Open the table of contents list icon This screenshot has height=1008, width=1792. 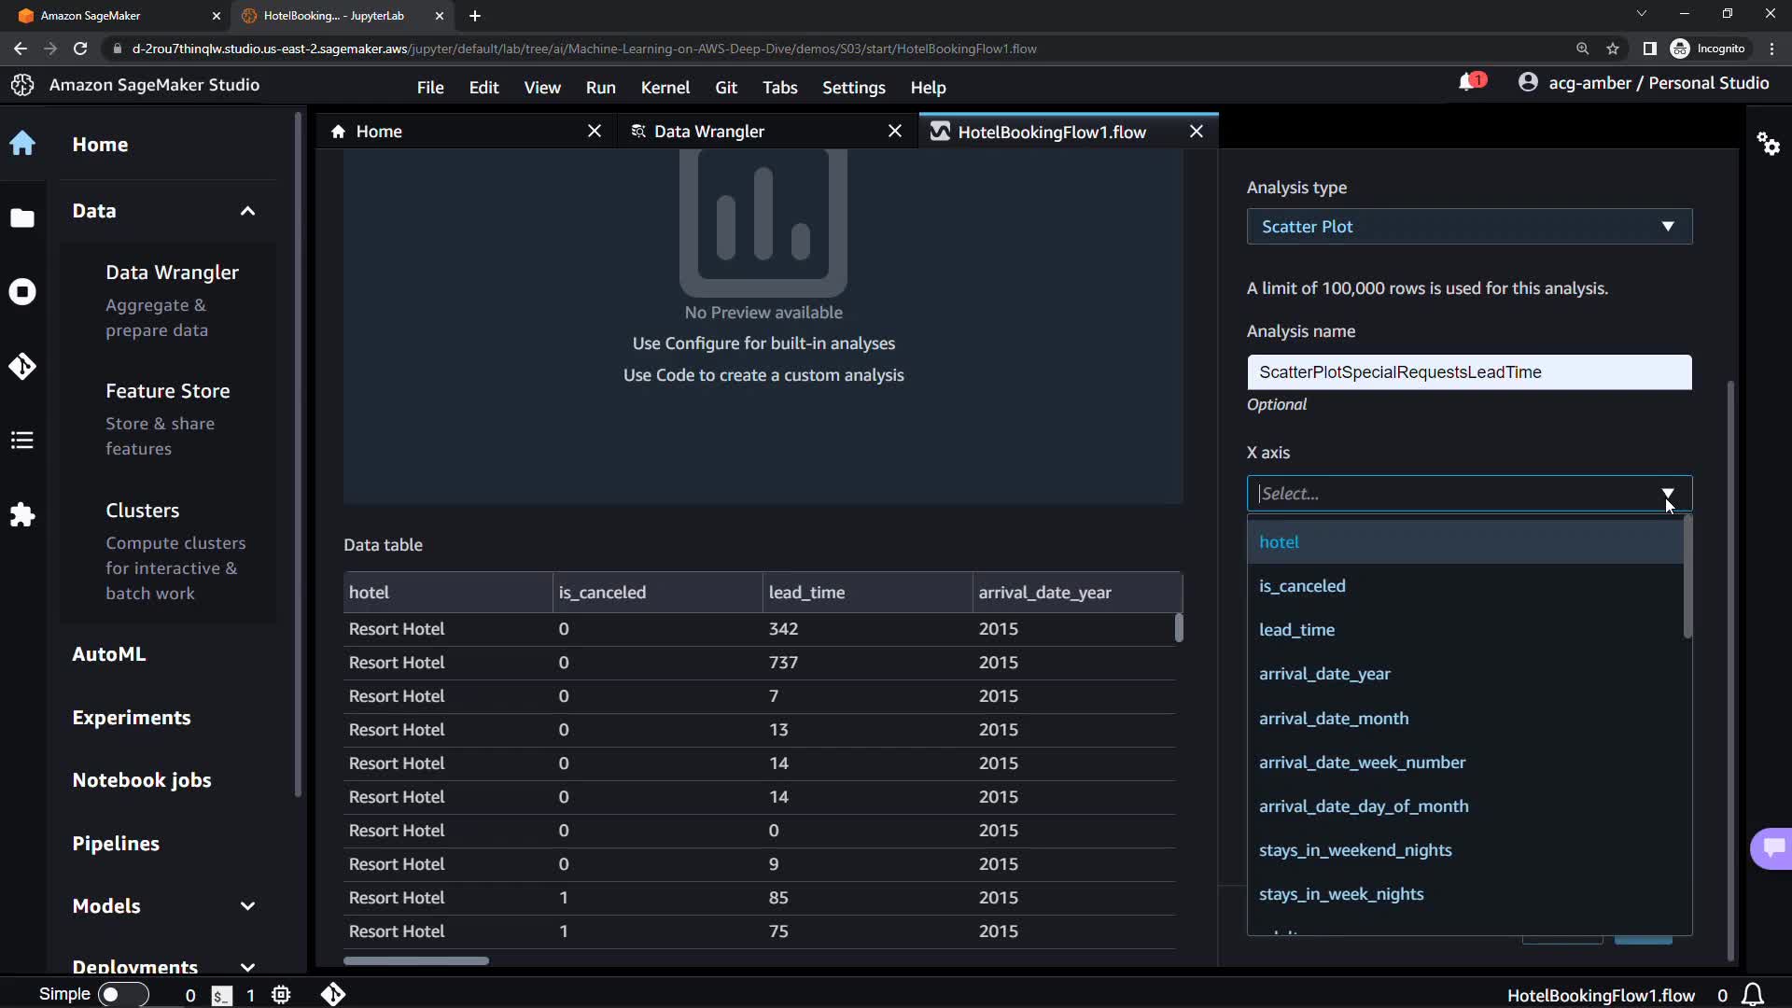coord(22,441)
